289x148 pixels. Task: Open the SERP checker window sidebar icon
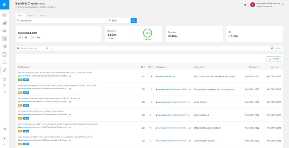[x=4, y=39]
